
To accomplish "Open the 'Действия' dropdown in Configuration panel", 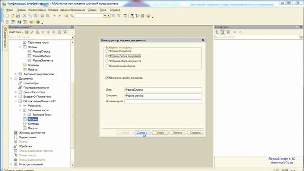I will coord(16,32).
